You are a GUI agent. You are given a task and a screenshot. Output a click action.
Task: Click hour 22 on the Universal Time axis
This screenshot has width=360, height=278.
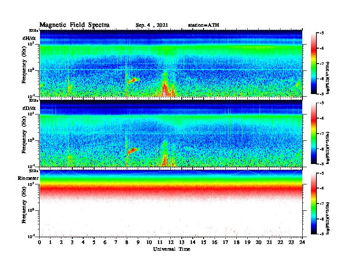280,243
